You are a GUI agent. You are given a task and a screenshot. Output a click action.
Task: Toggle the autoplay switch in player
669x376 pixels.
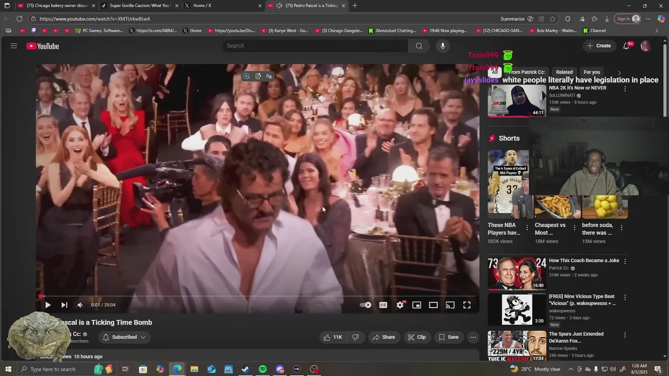(365, 305)
